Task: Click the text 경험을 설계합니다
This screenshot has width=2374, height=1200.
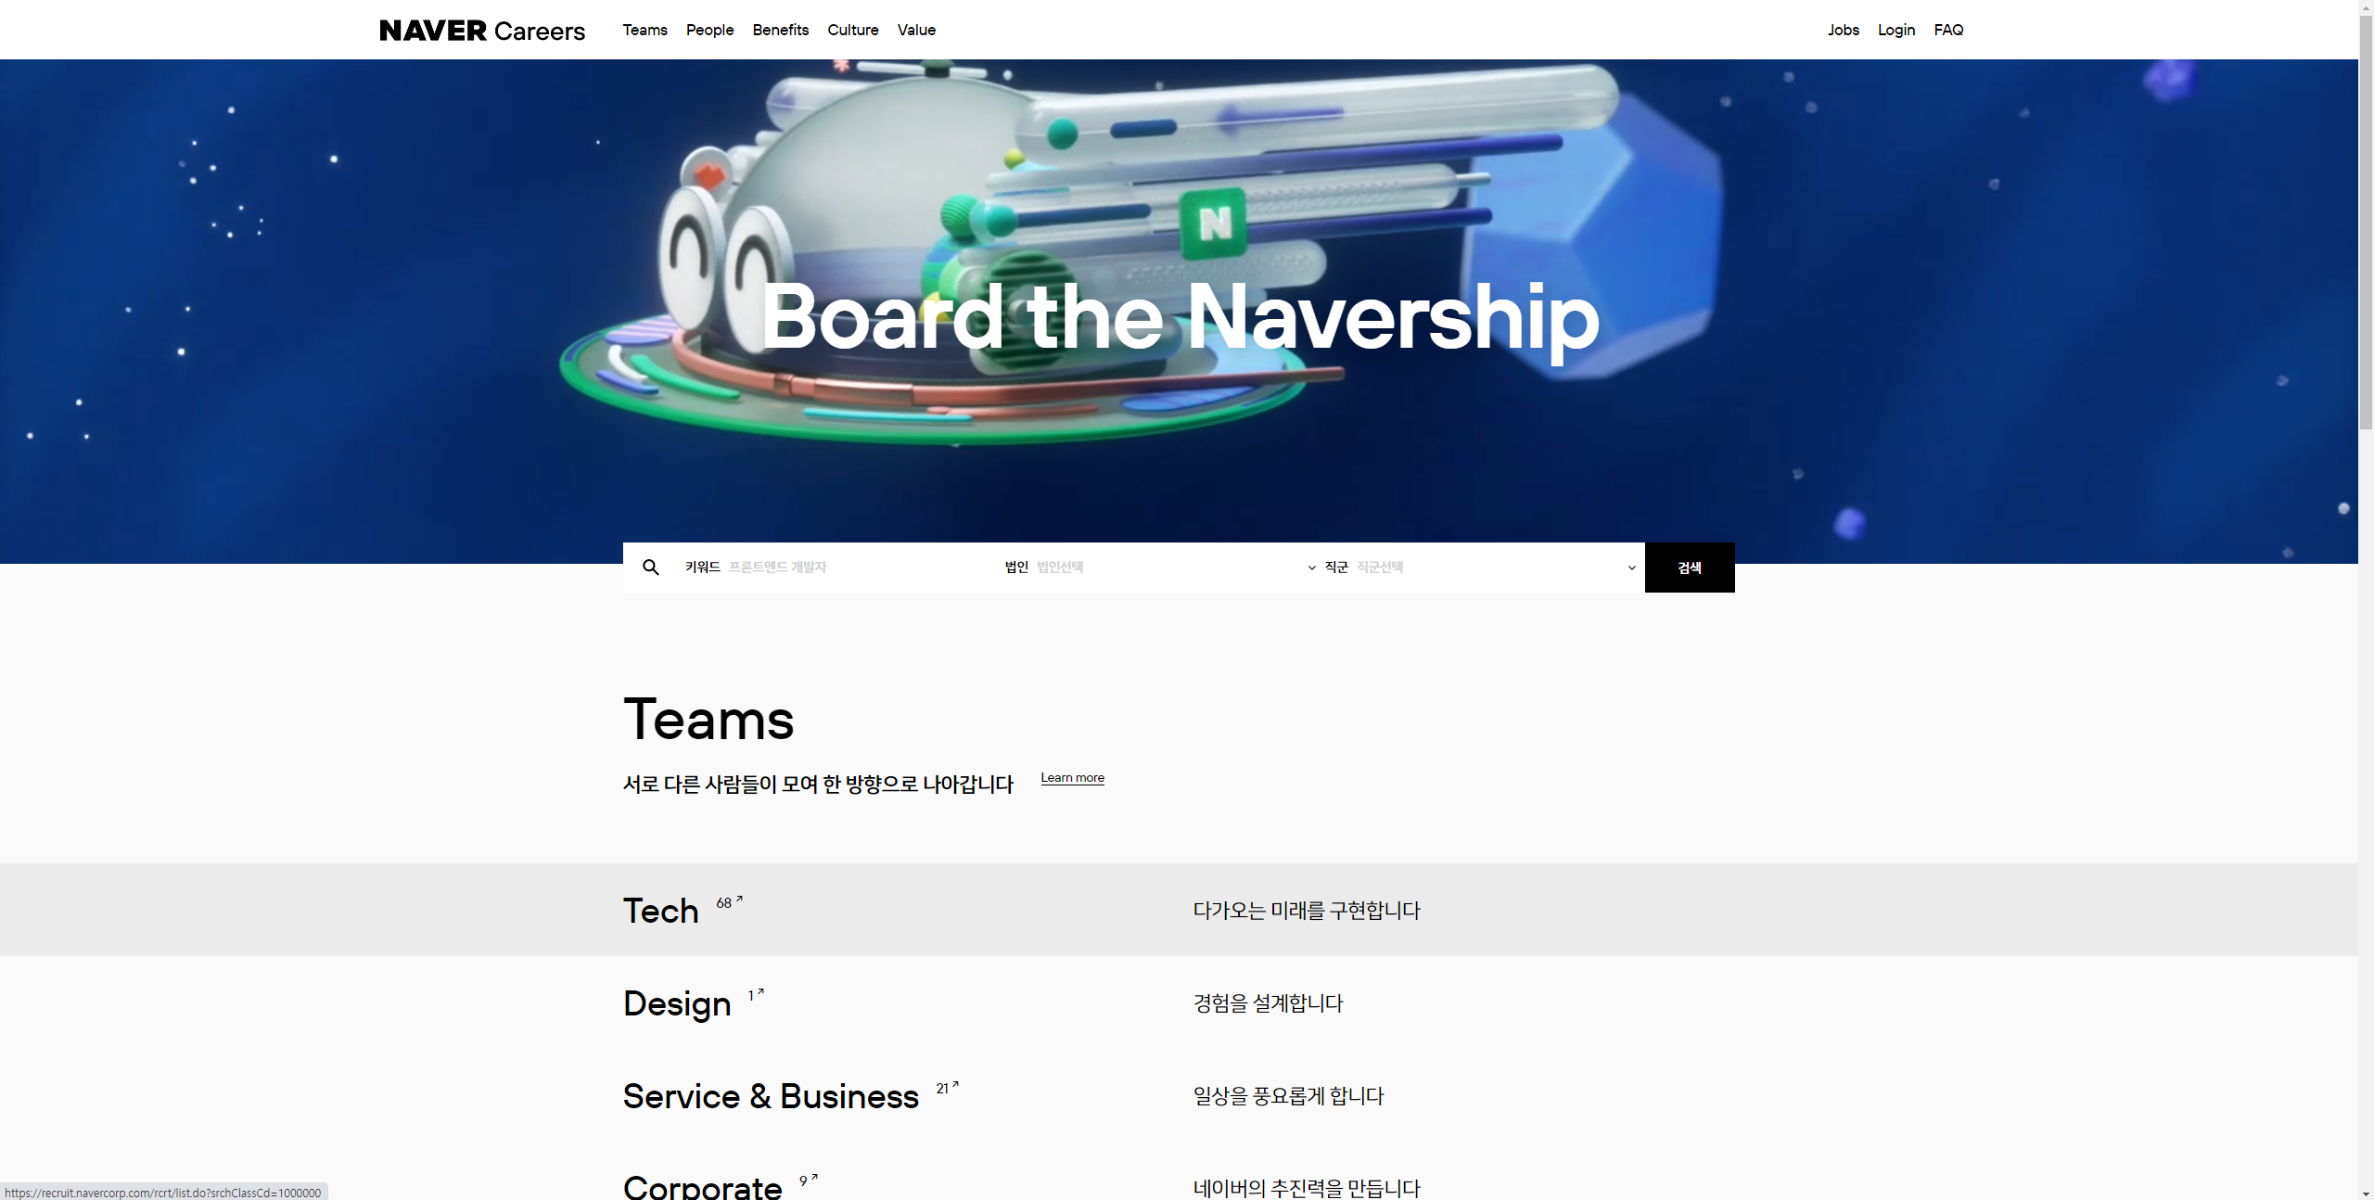Action: (x=1268, y=1003)
